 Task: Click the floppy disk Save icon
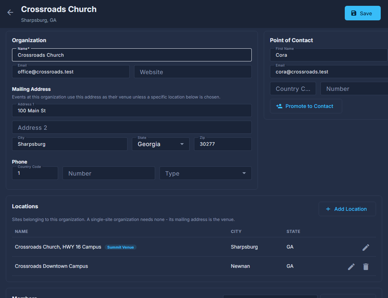(x=353, y=13)
